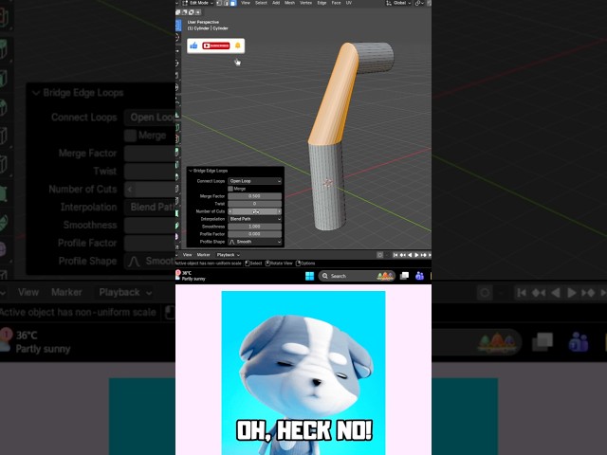Viewport: 607px width, 455px height.
Task: Click the red Subscribe button
Action: pos(216,45)
